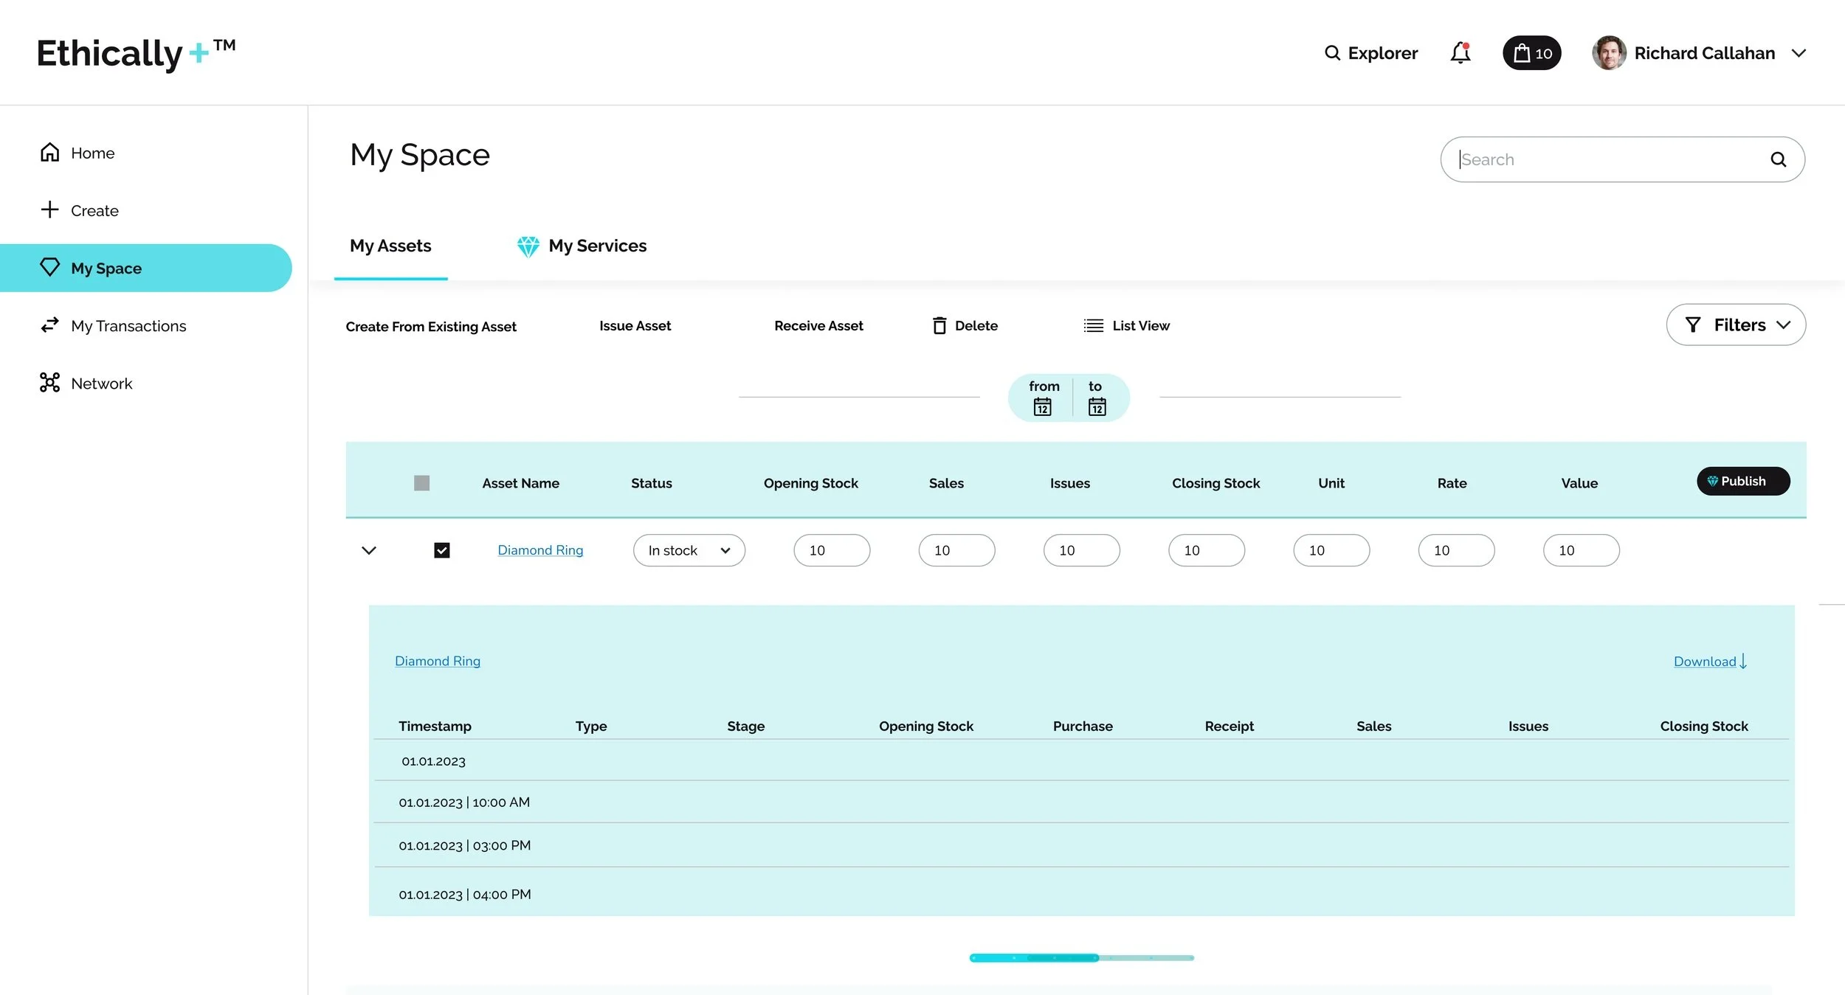Viewport: 1845px width, 995px height.
Task: Click the horizontal scrollbar below the table
Action: click(1081, 957)
